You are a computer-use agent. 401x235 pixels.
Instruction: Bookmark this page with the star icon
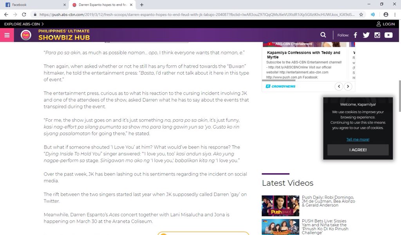pyautogui.click(x=361, y=14)
